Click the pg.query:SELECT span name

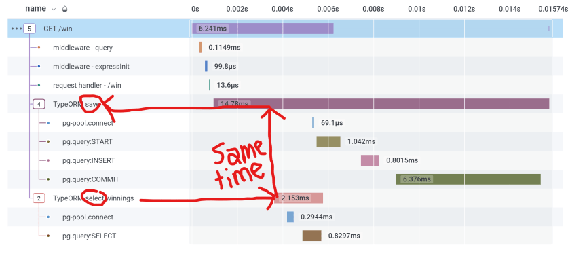pos(89,236)
